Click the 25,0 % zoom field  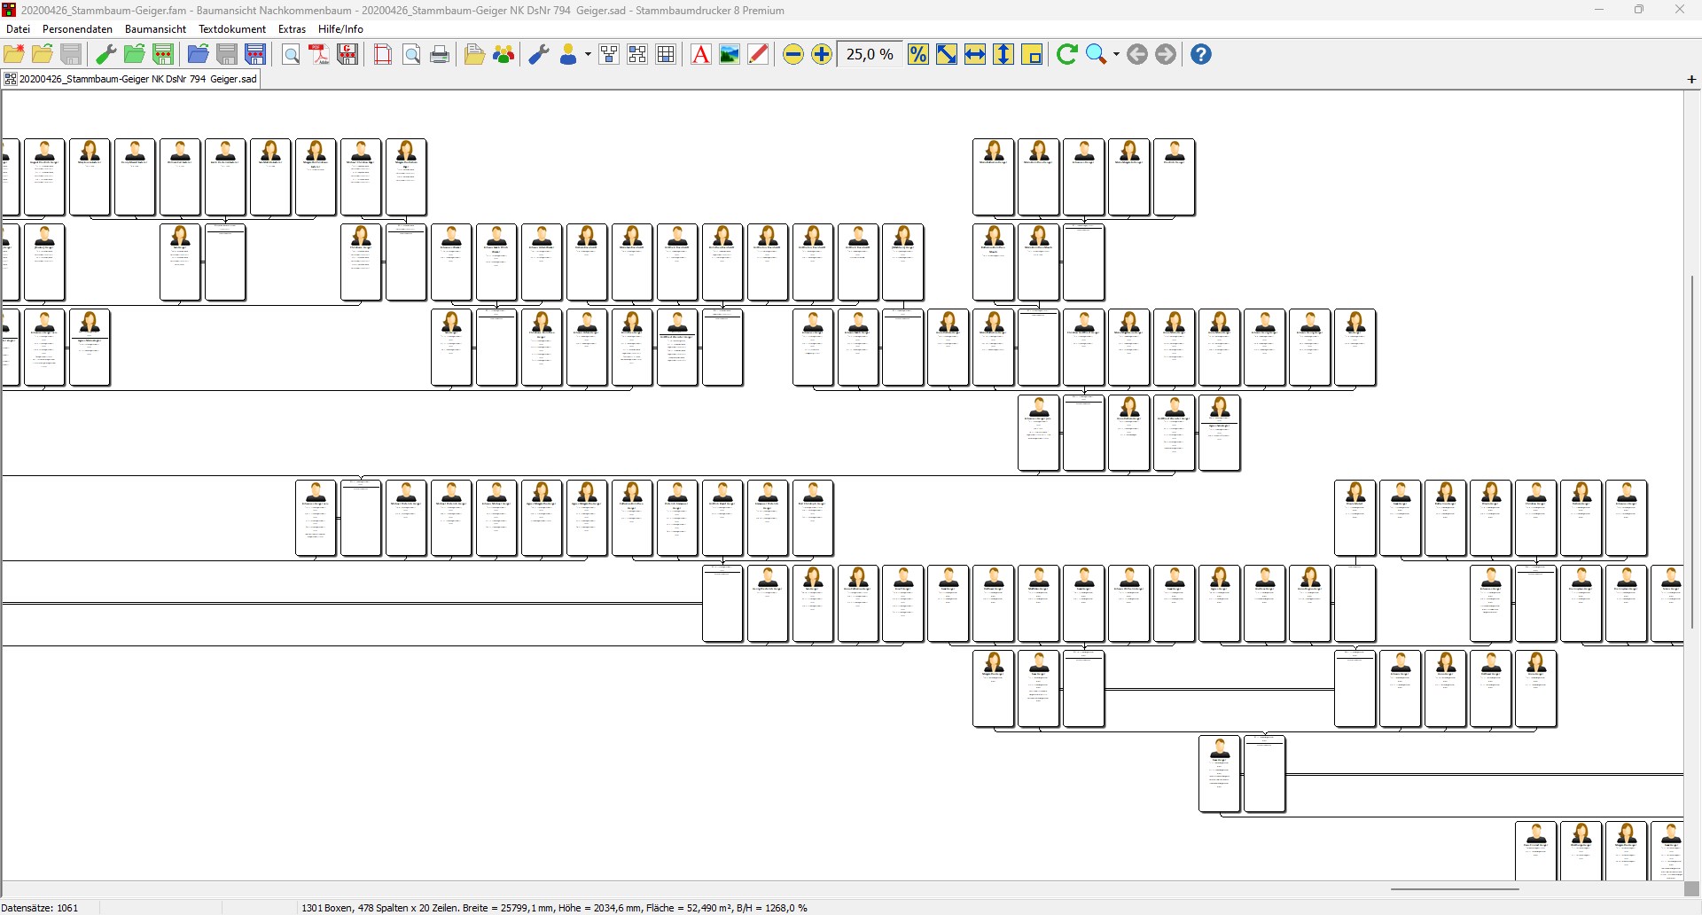(x=869, y=55)
